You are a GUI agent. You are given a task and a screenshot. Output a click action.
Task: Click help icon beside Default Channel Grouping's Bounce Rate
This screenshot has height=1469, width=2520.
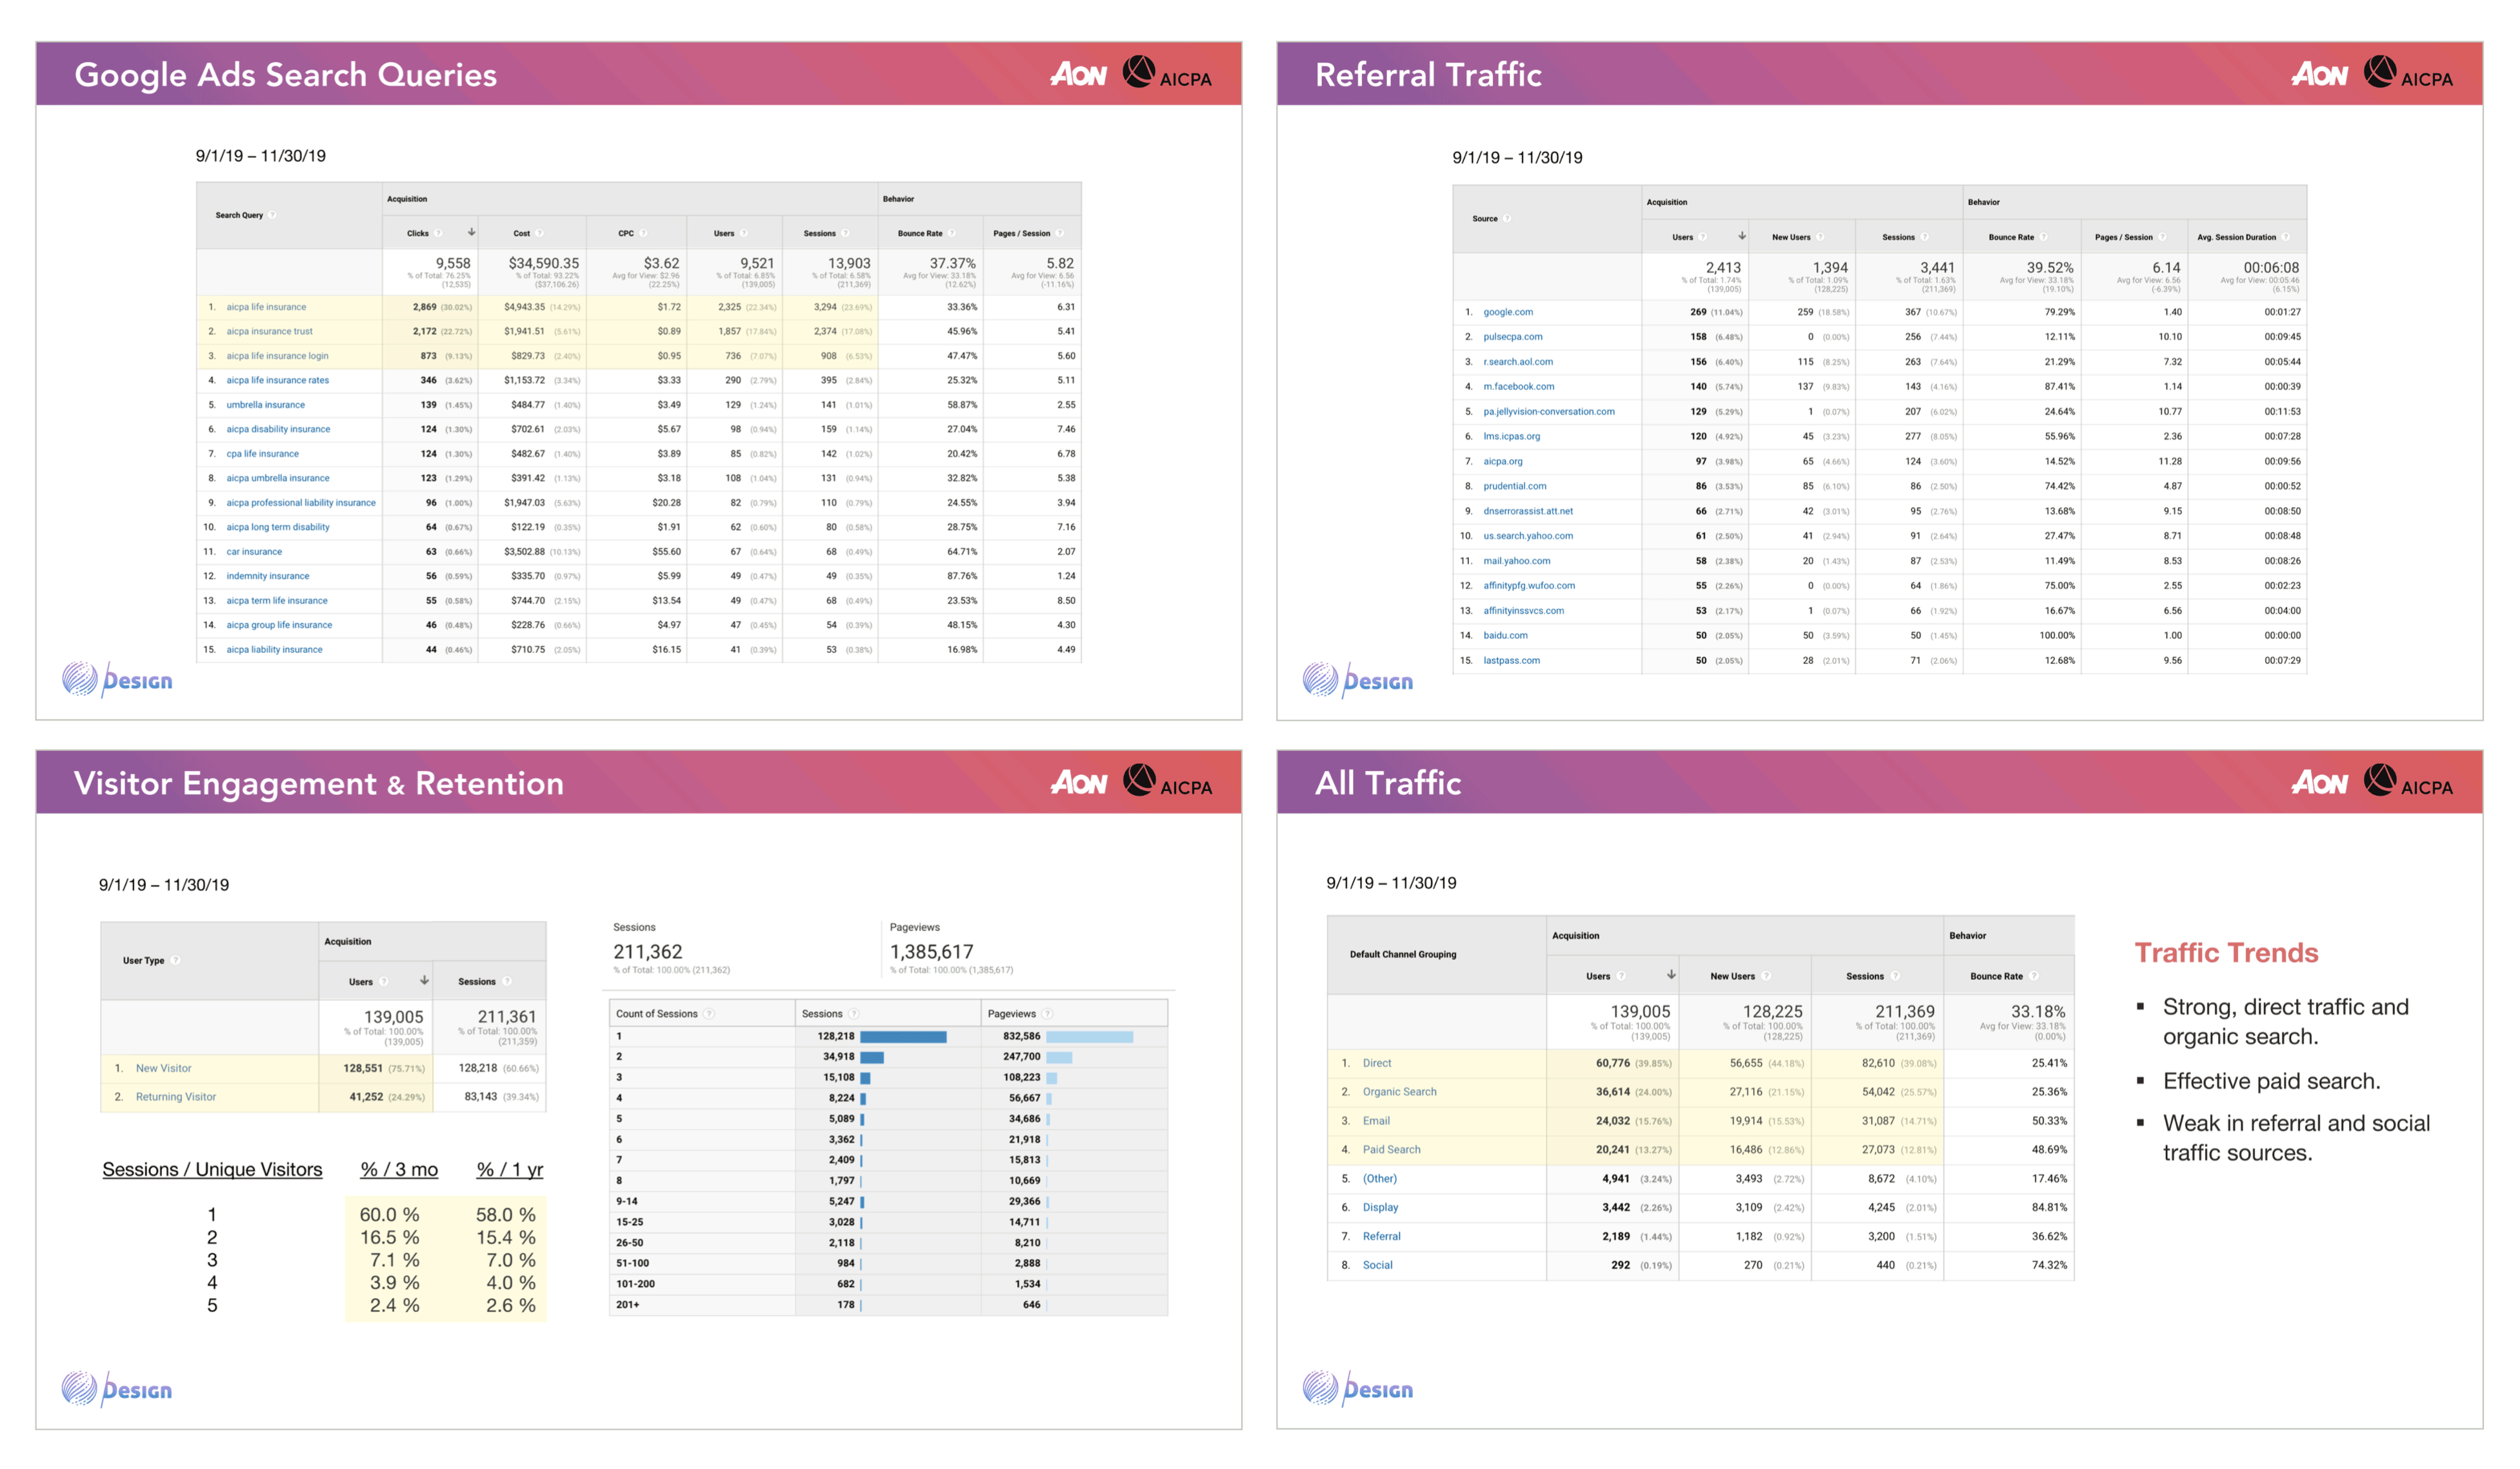pyautogui.click(x=2034, y=976)
